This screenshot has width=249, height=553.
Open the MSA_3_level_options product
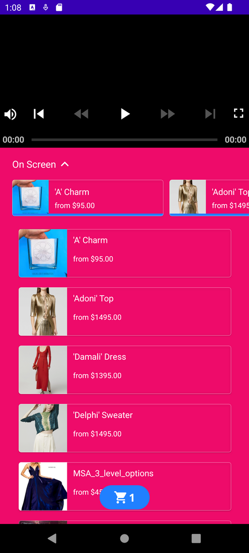(x=125, y=486)
